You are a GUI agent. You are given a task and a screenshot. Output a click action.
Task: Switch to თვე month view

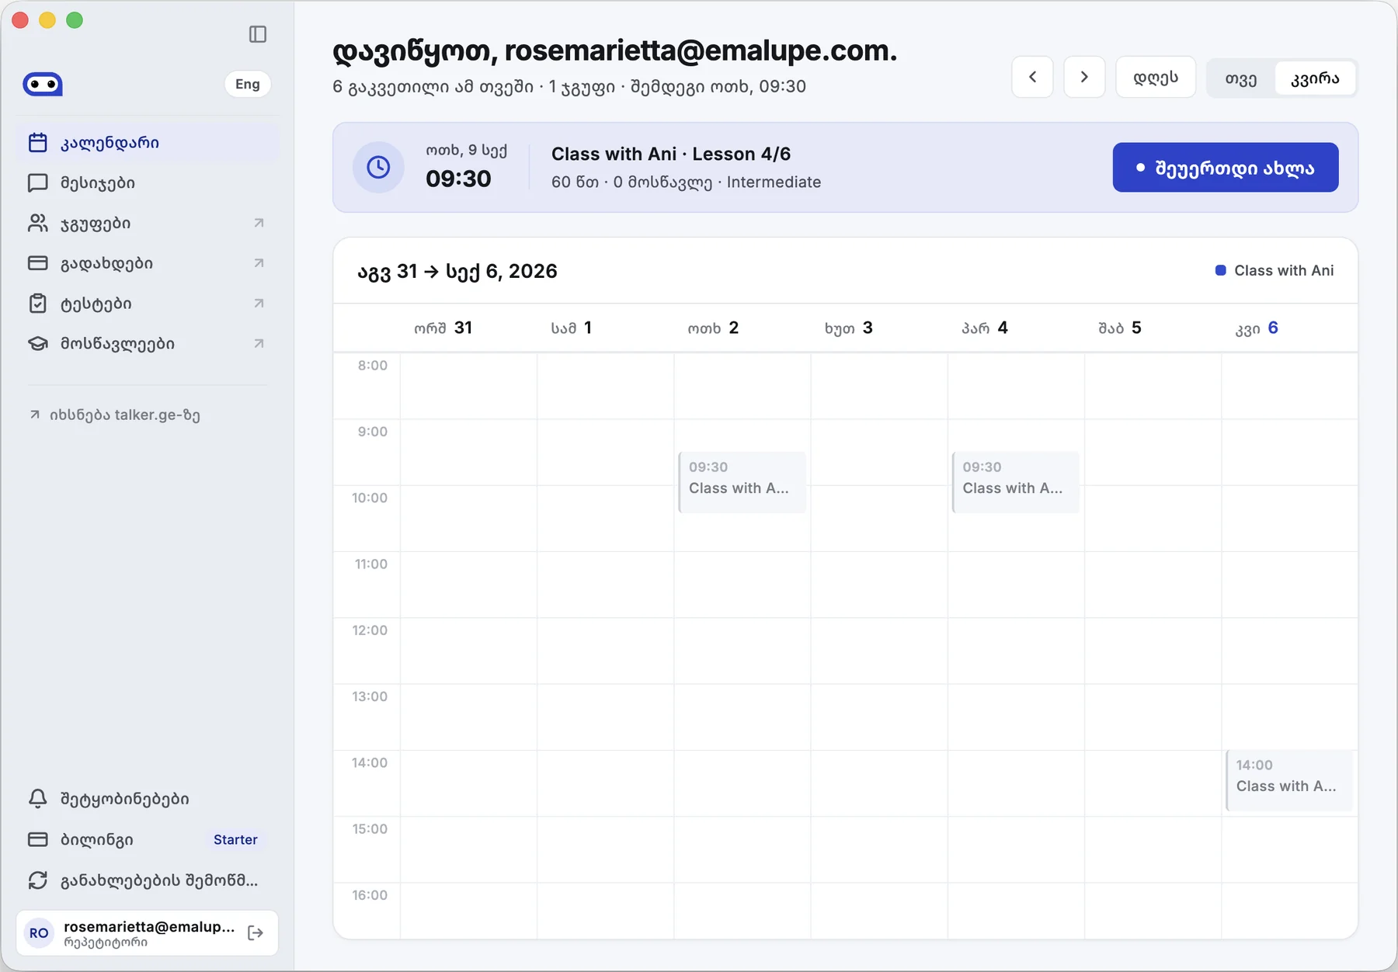(1241, 78)
